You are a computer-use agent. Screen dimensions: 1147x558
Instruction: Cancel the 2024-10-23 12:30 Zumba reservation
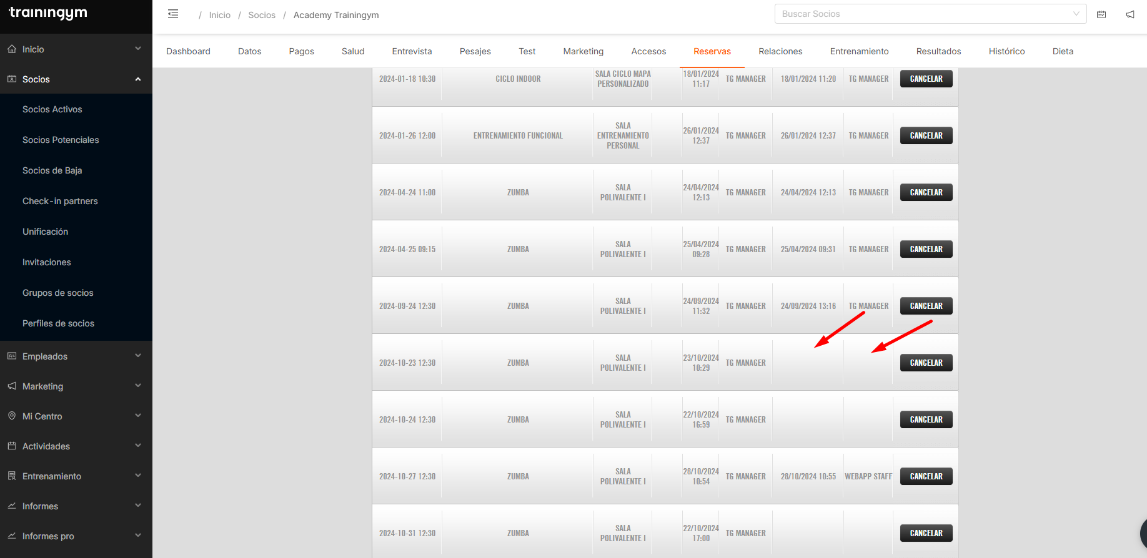[x=926, y=363]
